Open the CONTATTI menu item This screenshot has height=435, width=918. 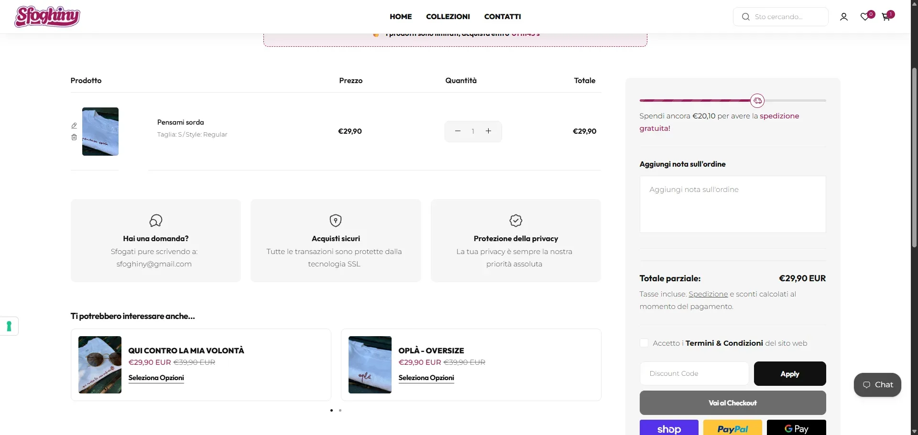pyautogui.click(x=503, y=17)
